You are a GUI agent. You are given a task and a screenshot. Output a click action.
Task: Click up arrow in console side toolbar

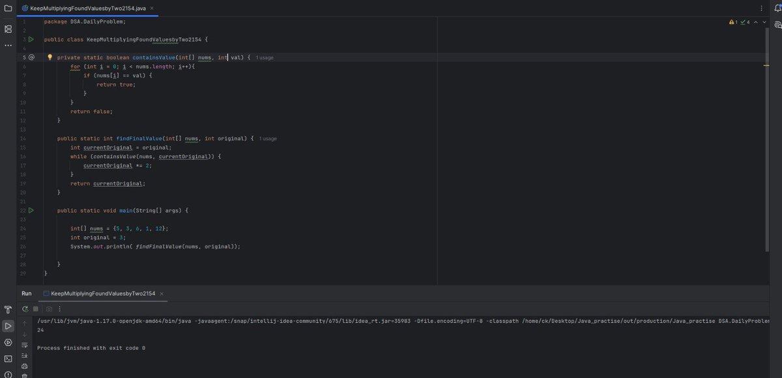(x=25, y=323)
